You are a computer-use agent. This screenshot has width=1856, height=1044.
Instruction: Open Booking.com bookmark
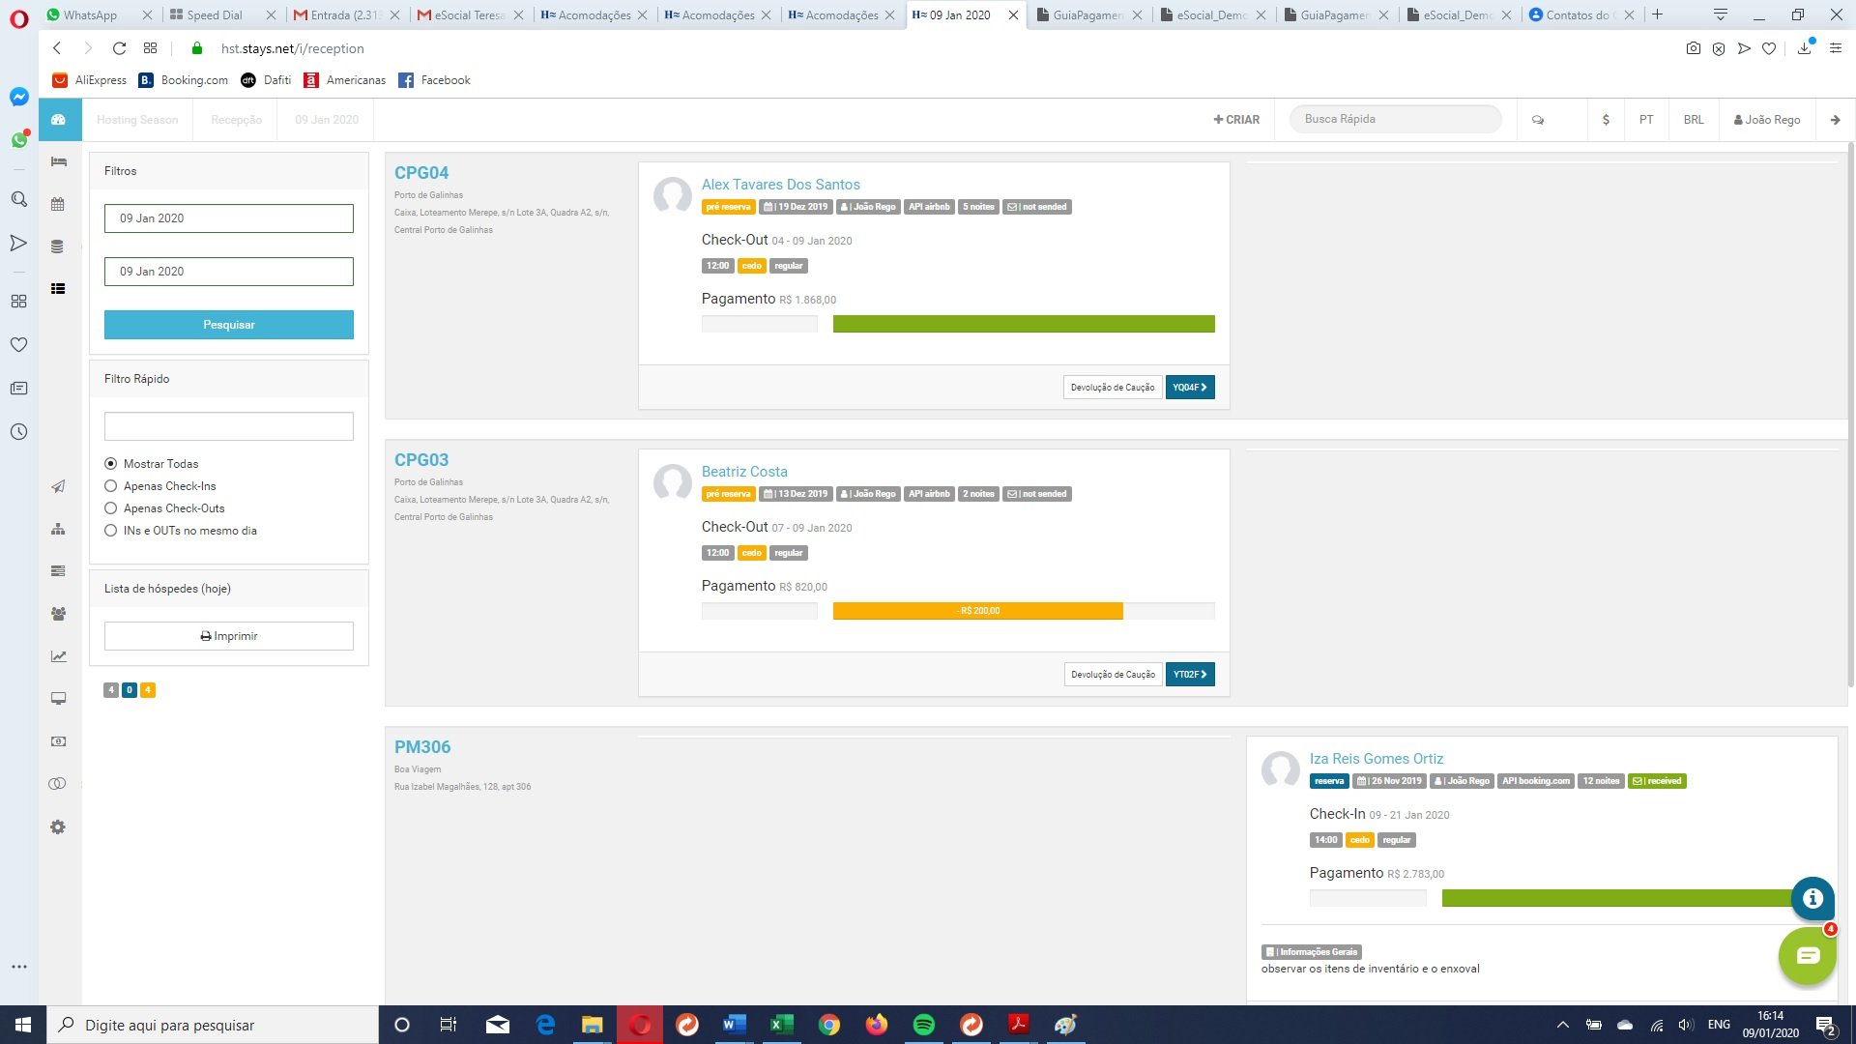[184, 80]
